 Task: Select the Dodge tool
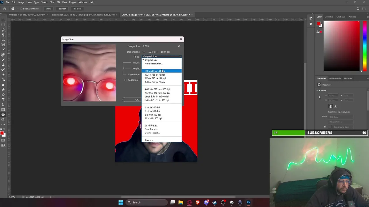coord(3,90)
